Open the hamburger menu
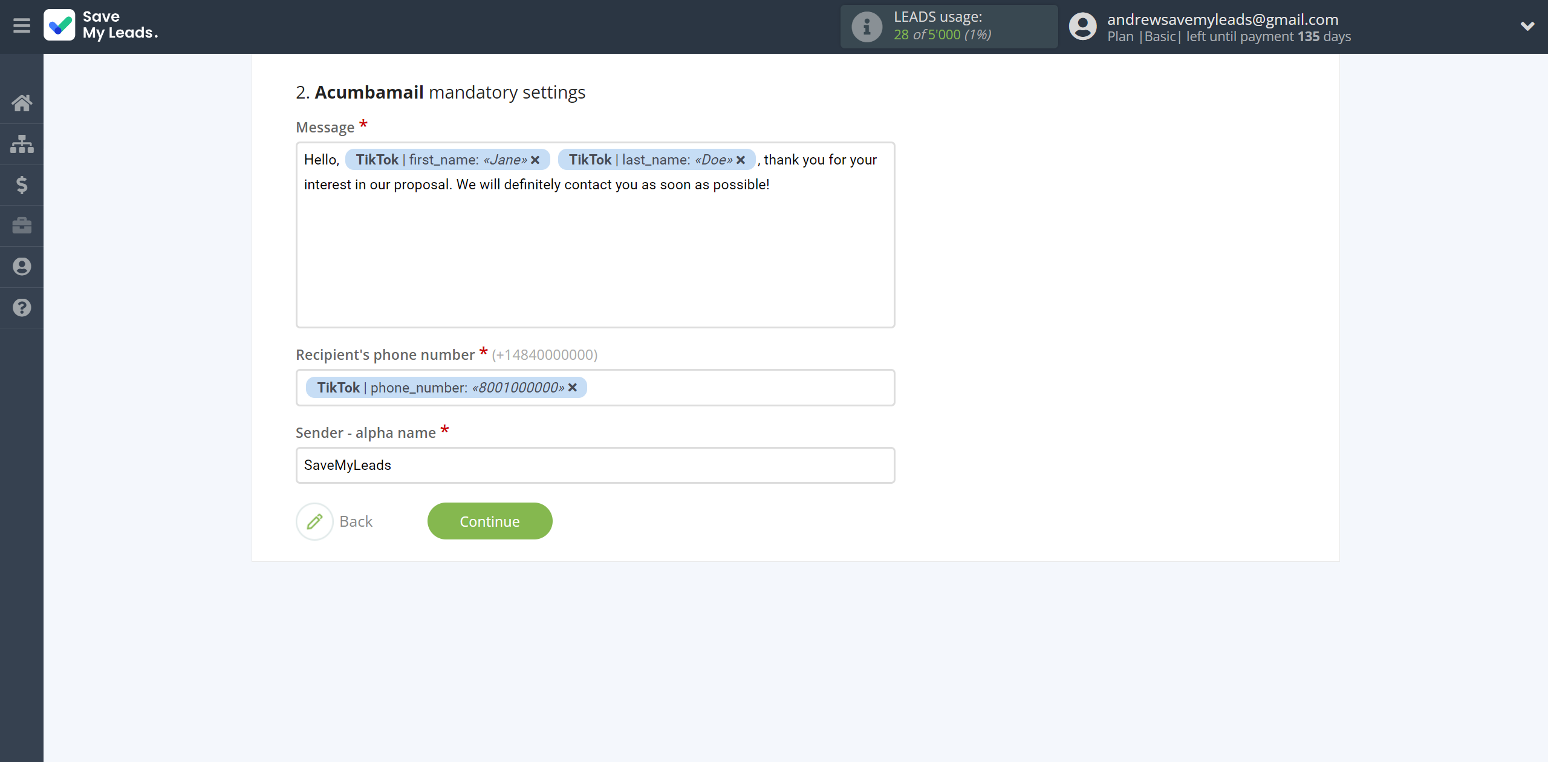 22,26
